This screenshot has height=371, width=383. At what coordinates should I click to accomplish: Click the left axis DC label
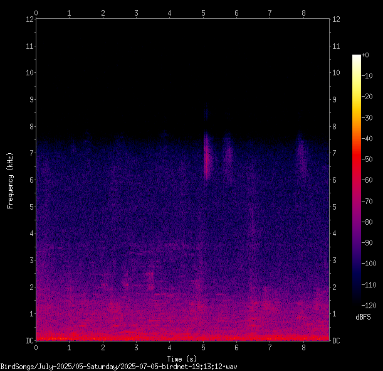pos(30,340)
